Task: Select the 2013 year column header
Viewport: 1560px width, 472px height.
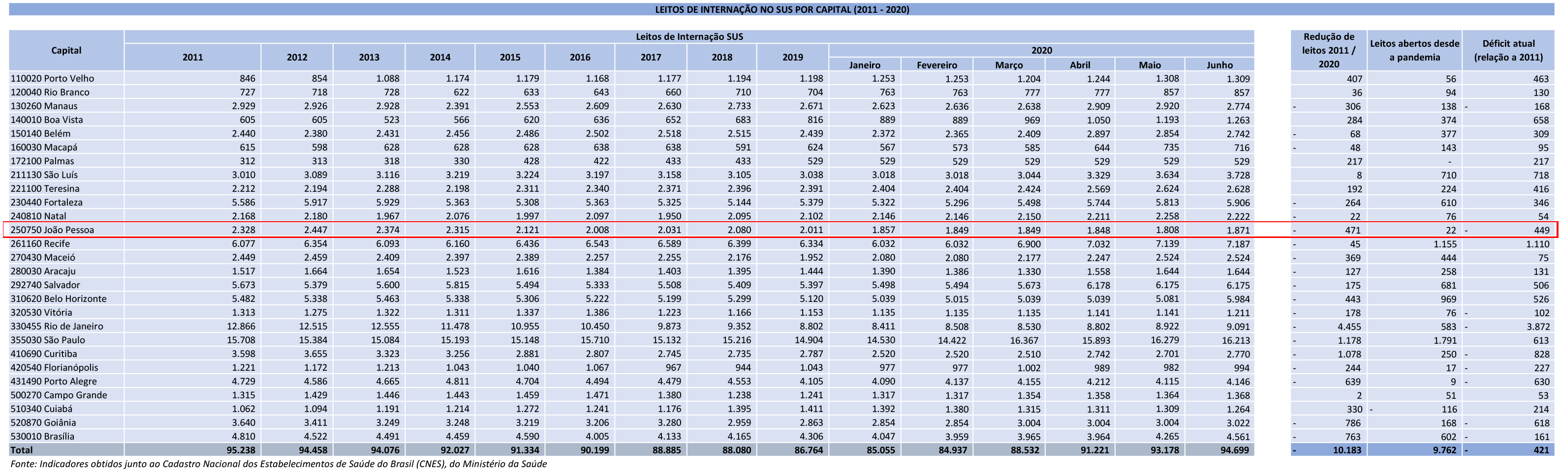Action: pos(369,58)
